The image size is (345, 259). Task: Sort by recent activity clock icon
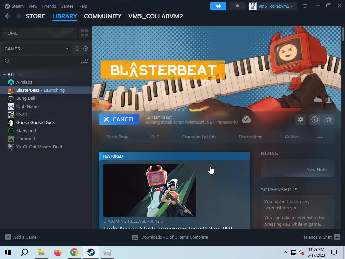(x=77, y=49)
